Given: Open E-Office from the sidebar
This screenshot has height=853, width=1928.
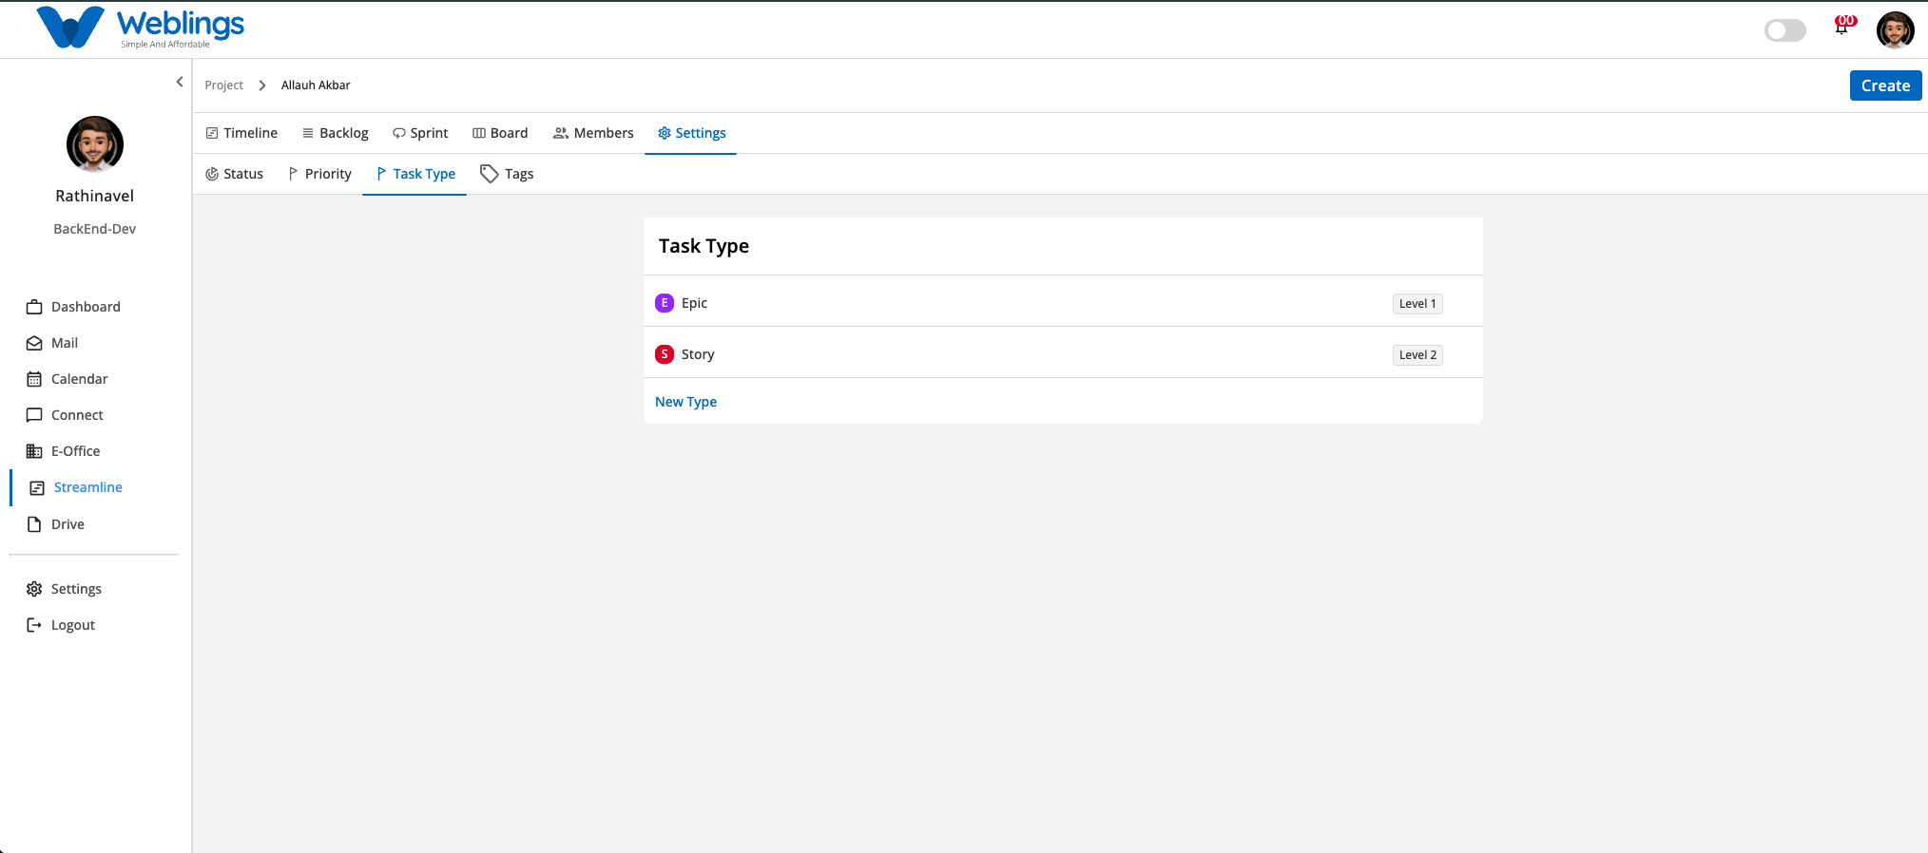Looking at the screenshot, I should pyautogui.click(x=75, y=451).
